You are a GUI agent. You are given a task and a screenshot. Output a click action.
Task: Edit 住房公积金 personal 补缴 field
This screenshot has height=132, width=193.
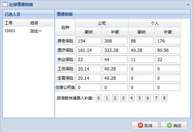(168, 87)
